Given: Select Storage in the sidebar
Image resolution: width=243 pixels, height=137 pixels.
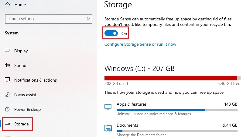Looking at the screenshot, I should tap(21, 124).
